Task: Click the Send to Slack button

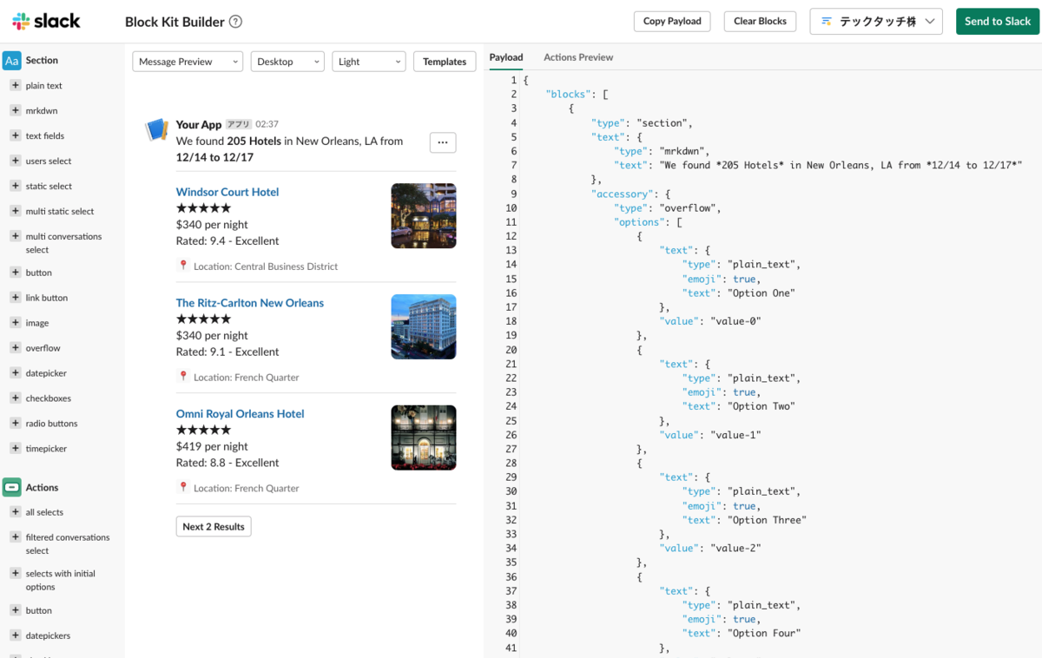Action: click(x=997, y=21)
